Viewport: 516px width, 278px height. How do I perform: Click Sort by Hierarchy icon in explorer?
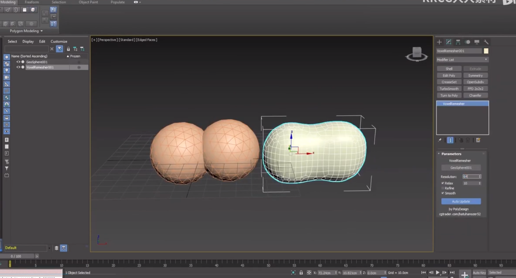(75, 49)
